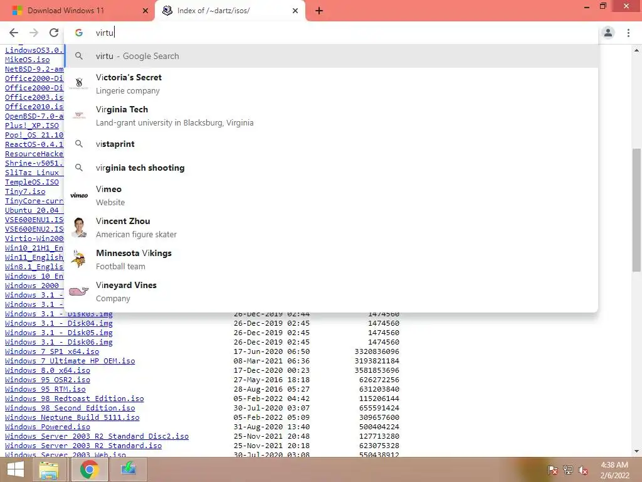642x482 pixels.
Task: Click file size 115206144
Action: pos(379,399)
